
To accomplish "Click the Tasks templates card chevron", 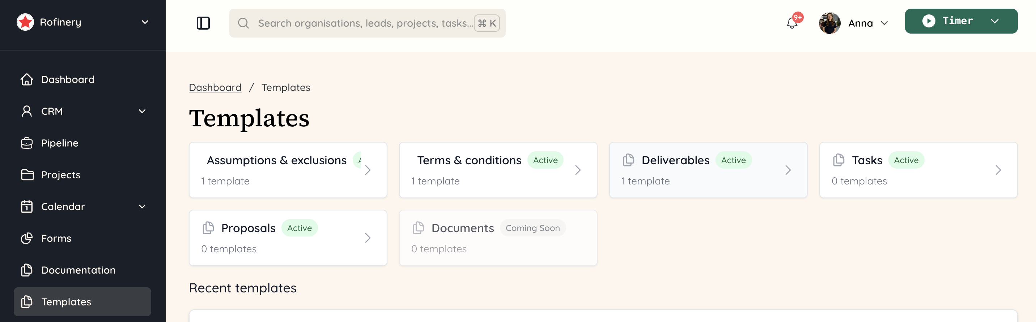I will tap(998, 170).
